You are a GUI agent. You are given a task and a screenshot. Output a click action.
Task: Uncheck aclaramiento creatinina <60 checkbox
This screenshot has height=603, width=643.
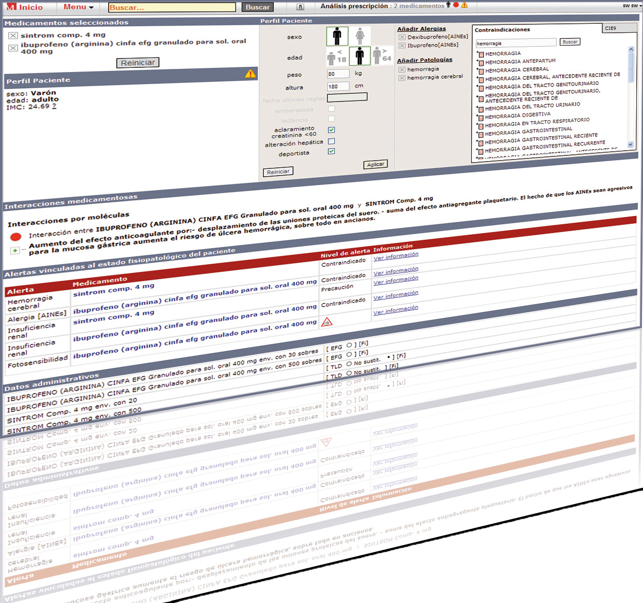(x=331, y=130)
